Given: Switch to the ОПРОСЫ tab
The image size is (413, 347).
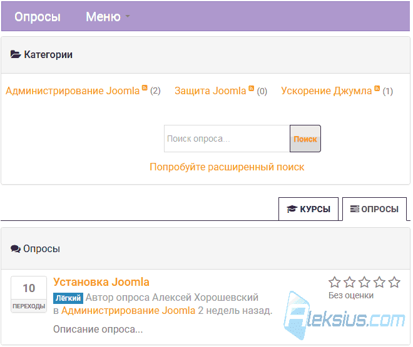Looking at the screenshot, I should click(374, 209).
